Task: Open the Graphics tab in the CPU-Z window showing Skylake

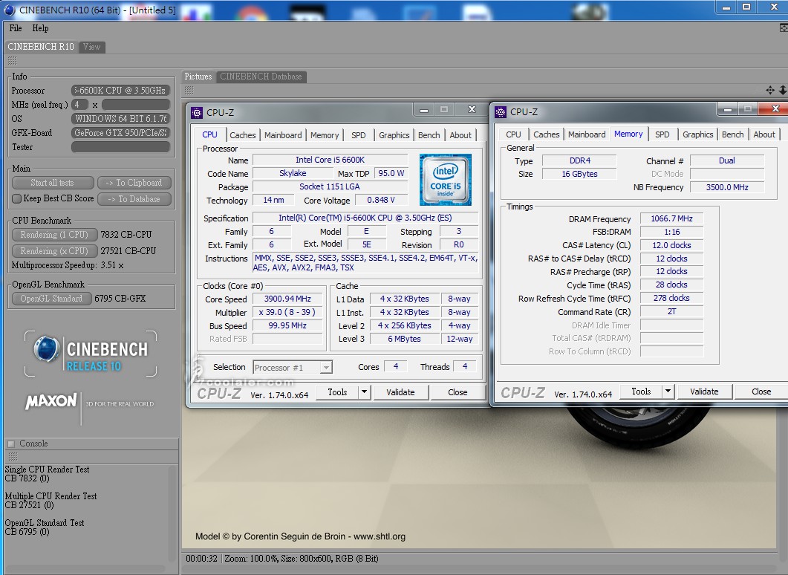Action: coord(394,134)
